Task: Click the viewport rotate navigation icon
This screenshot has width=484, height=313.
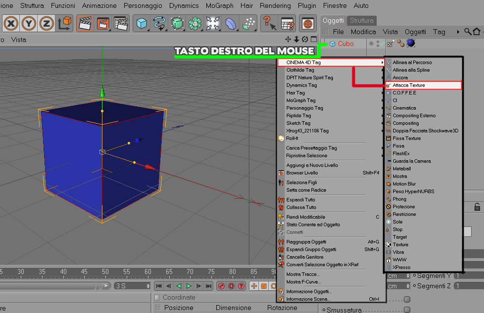Action: pos(305,39)
